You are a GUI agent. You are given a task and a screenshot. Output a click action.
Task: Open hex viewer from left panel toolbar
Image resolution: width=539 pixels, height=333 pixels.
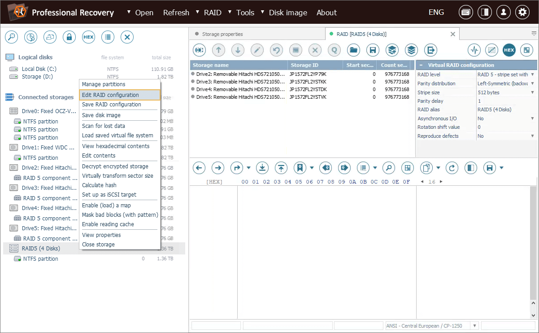[88, 37]
